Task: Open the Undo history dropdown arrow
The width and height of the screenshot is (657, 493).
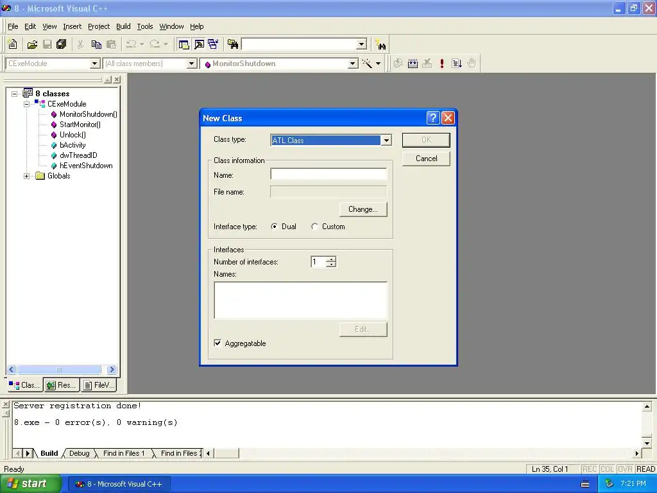Action: pyautogui.click(x=142, y=44)
